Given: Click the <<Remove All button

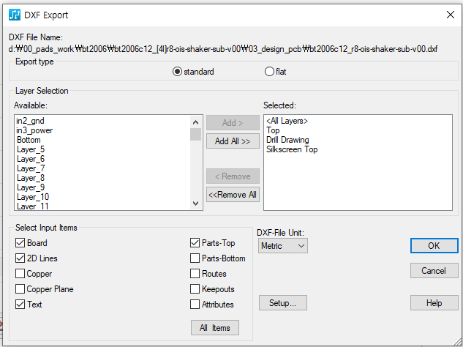Looking at the screenshot, I should pyautogui.click(x=233, y=195).
